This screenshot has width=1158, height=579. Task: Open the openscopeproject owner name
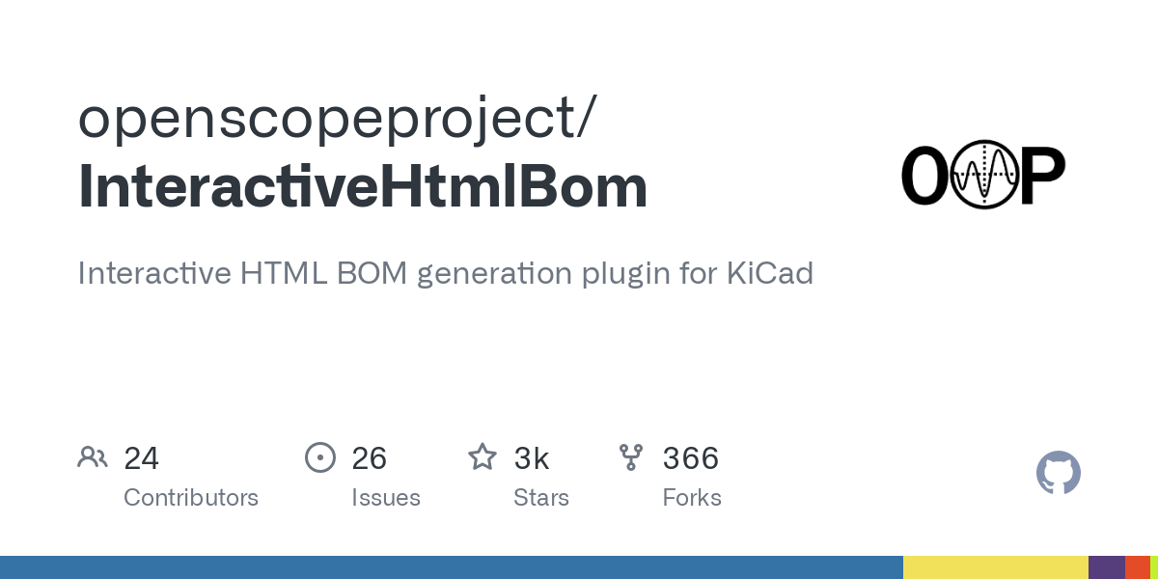click(336, 119)
